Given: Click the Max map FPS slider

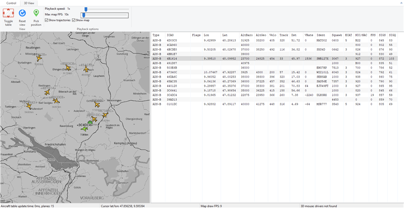Looking at the screenshot, I should 83,15.
